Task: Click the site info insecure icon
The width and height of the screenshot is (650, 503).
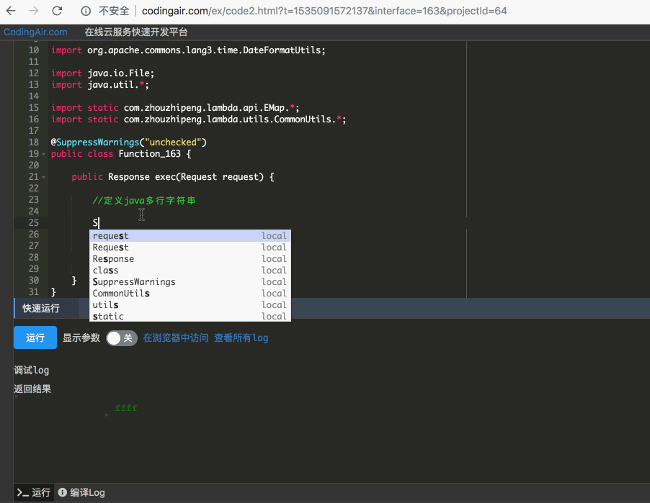Action: (x=86, y=11)
